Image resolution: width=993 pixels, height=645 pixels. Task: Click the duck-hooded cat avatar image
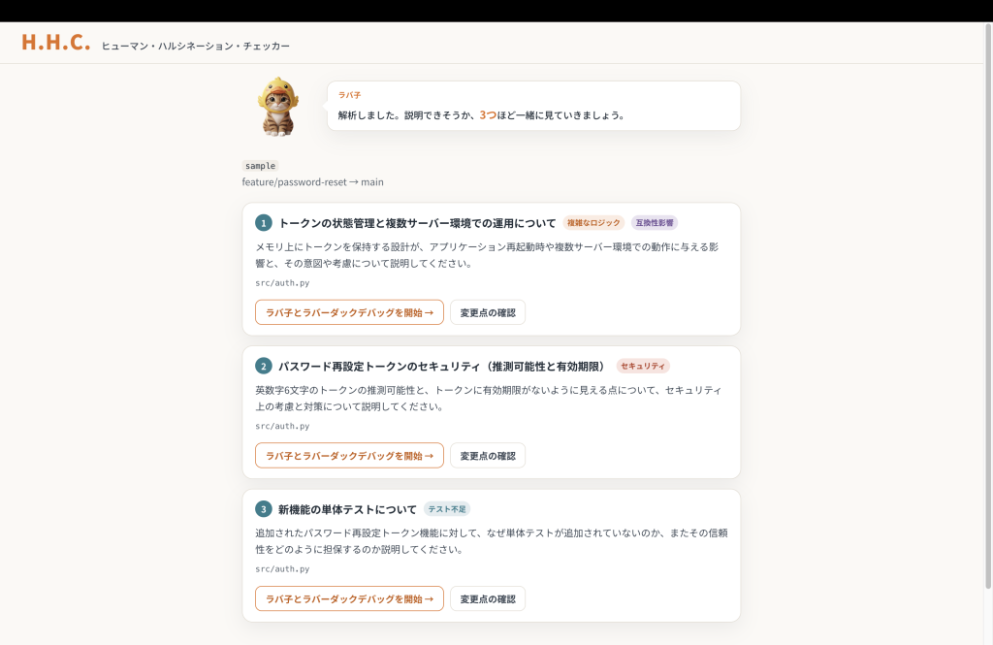[278, 107]
